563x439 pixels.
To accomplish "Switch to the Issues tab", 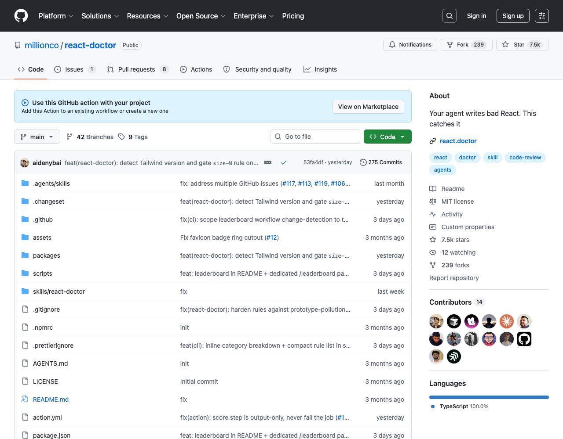I will pyautogui.click(x=75, y=69).
